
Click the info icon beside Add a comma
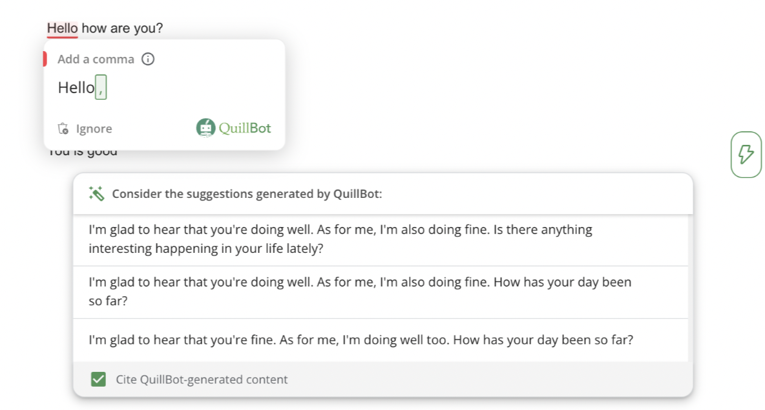coord(148,59)
